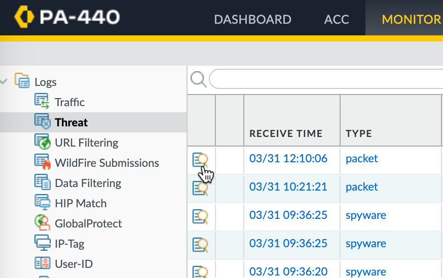Click the first spyware type link at 09:36:25
The height and width of the screenshot is (278, 443).
tap(365, 215)
